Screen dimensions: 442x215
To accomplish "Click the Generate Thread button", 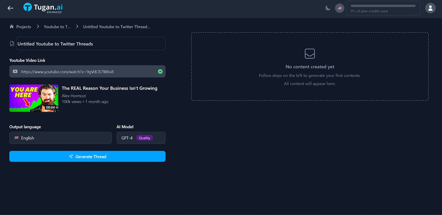I will [x=87, y=156].
